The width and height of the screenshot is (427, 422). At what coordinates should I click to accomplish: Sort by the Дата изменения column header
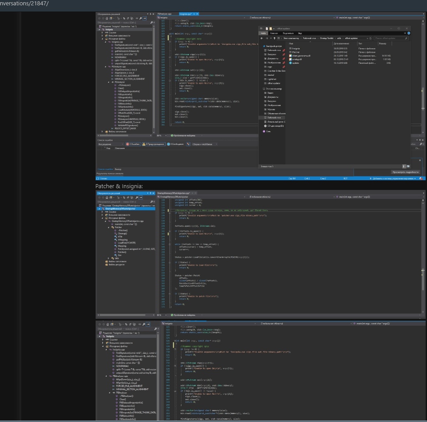tap(341, 43)
